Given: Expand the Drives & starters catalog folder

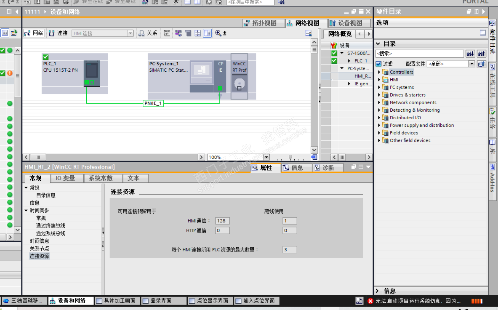Looking at the screenshot, I should (379, 95).
